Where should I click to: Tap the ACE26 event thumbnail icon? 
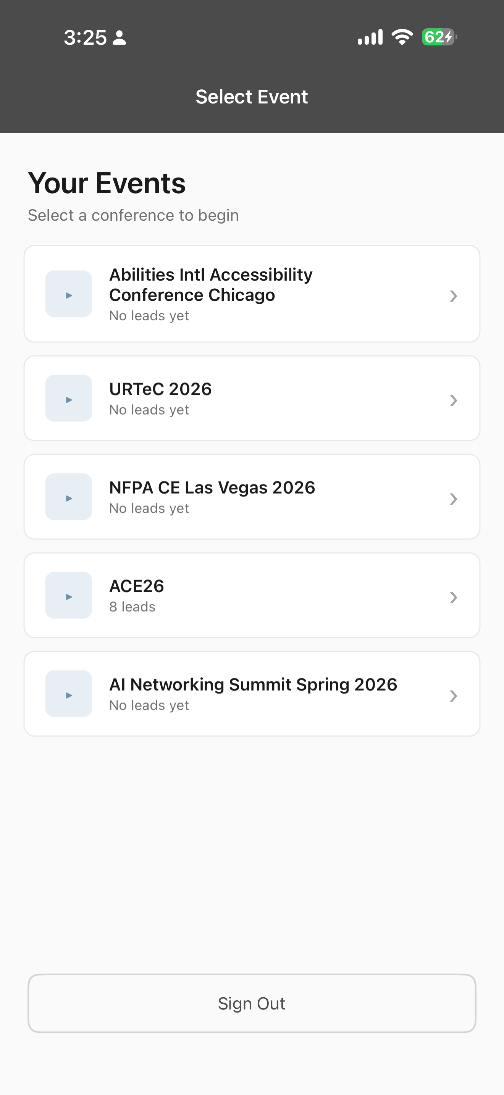[x=69, y=595]
